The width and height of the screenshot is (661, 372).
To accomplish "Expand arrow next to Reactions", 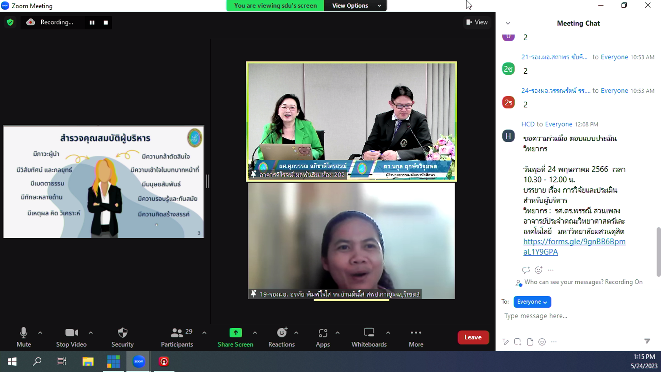I will [296, 333].
